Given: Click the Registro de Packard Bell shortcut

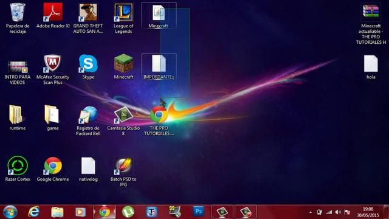Looking at the screenshot, I should pyautogui.click(x=88, y=115).
